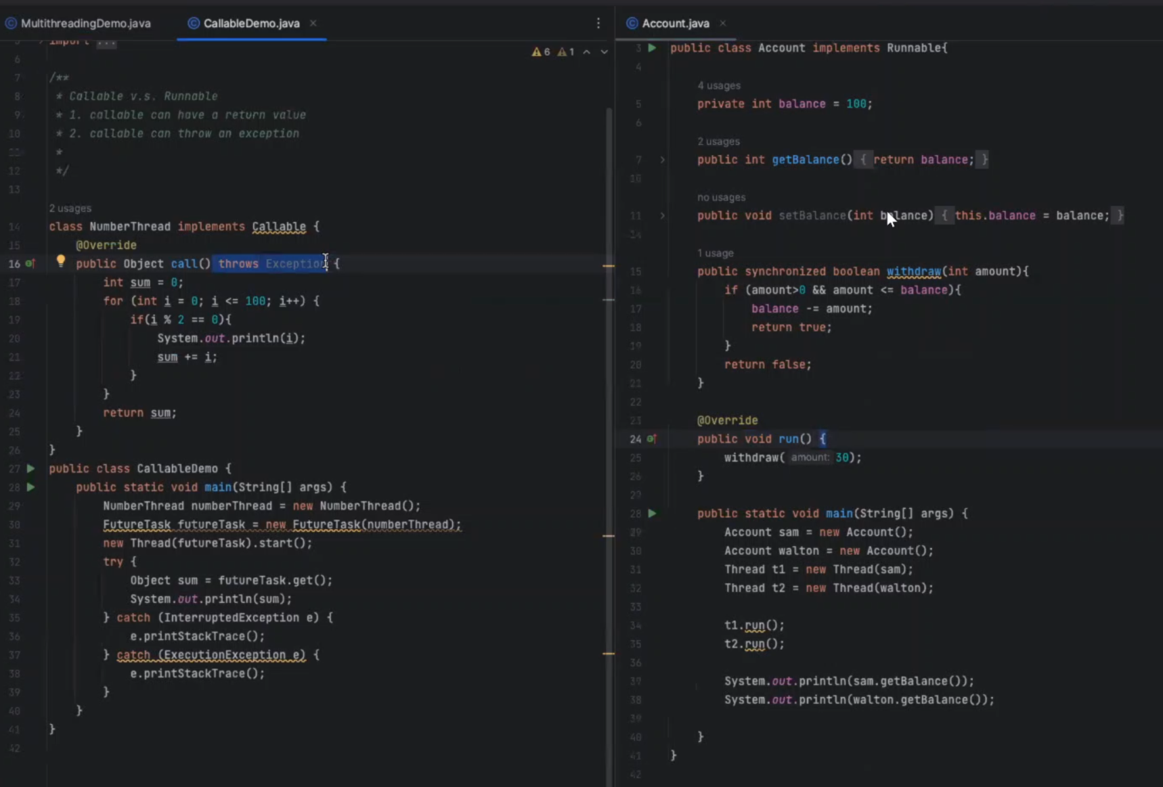Viewport: 1163px width, 787px height.
Task: Click the implements-method gutter icon beside call()
Action: [30, 263]
